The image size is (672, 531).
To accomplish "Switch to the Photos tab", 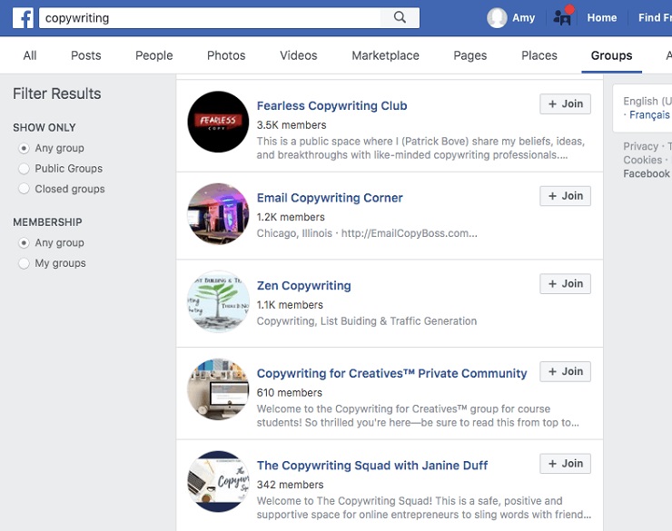I will [226, 55].
